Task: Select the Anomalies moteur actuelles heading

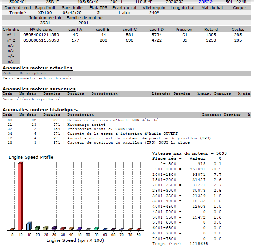Action: [37, 68]
